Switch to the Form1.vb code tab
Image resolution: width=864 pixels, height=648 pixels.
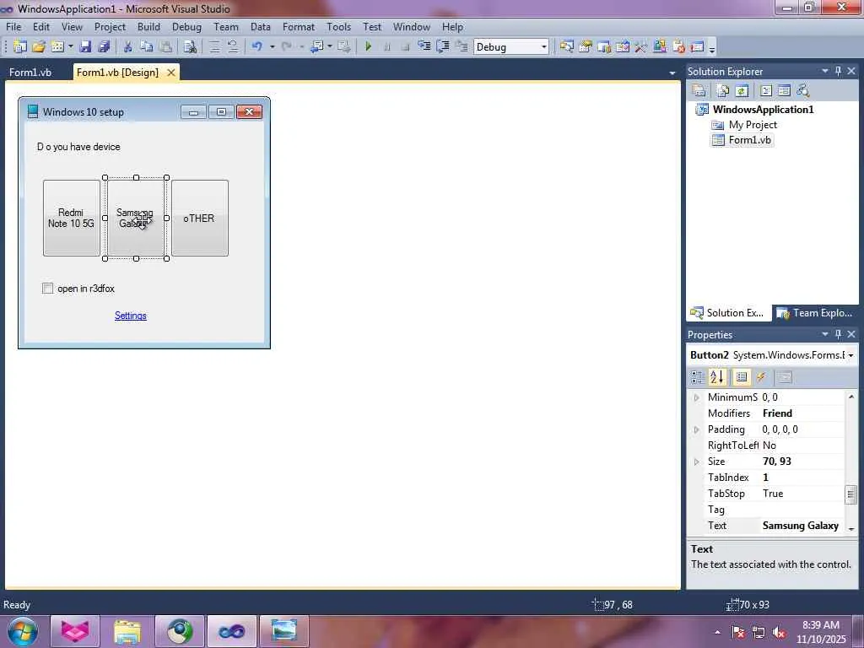coord(30,73)
